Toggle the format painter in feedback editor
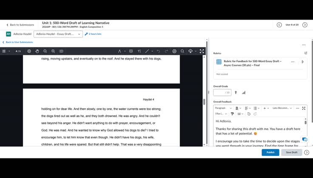The image size is (313, 178). pyautogui.click(x=232, y=114)
